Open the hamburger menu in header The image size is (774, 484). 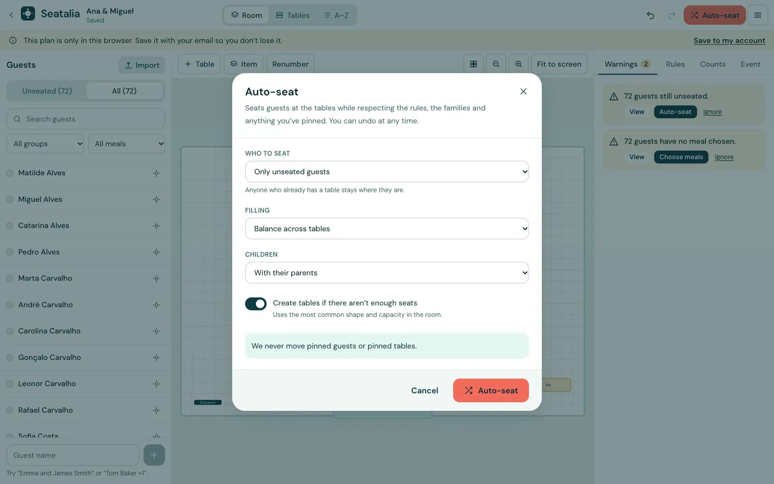[758, 15]
